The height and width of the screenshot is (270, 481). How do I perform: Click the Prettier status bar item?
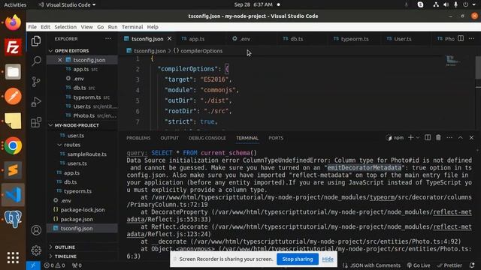(x=449, y=265)
